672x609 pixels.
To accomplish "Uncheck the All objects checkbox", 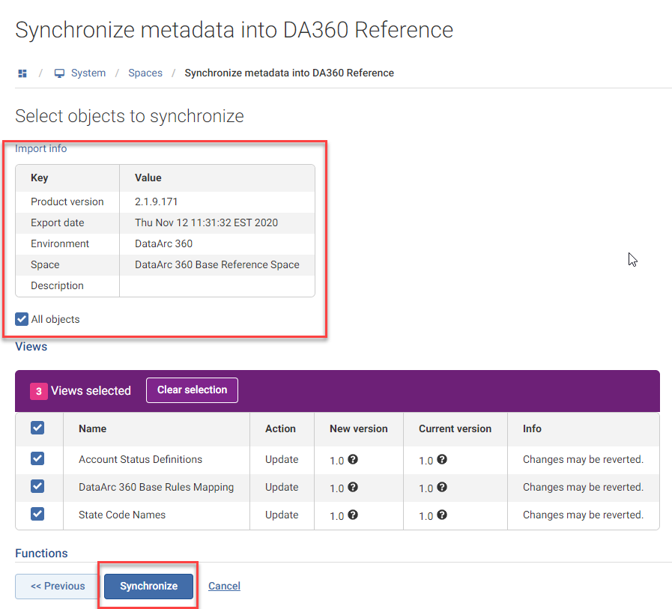I will pyautogui.click(x=22, y=319).
